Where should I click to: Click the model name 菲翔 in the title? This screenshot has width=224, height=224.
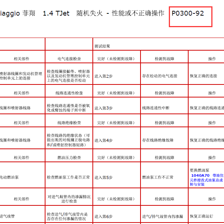[x=29, y=13]
